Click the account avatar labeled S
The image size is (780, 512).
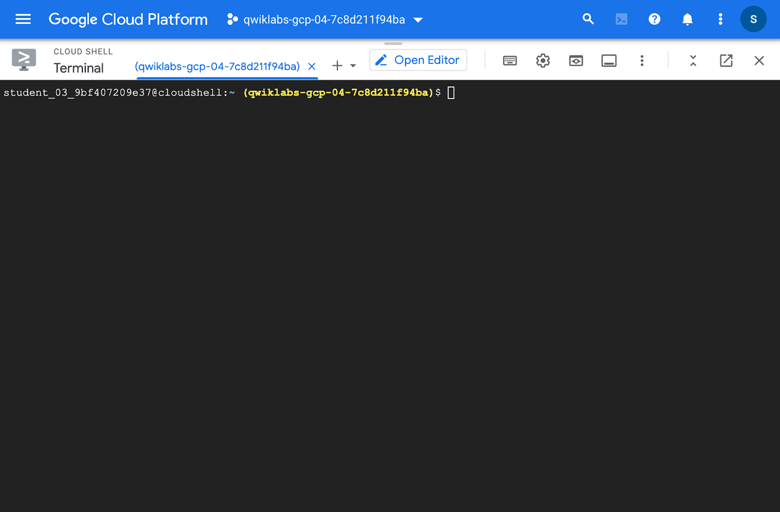coord(753,19)
